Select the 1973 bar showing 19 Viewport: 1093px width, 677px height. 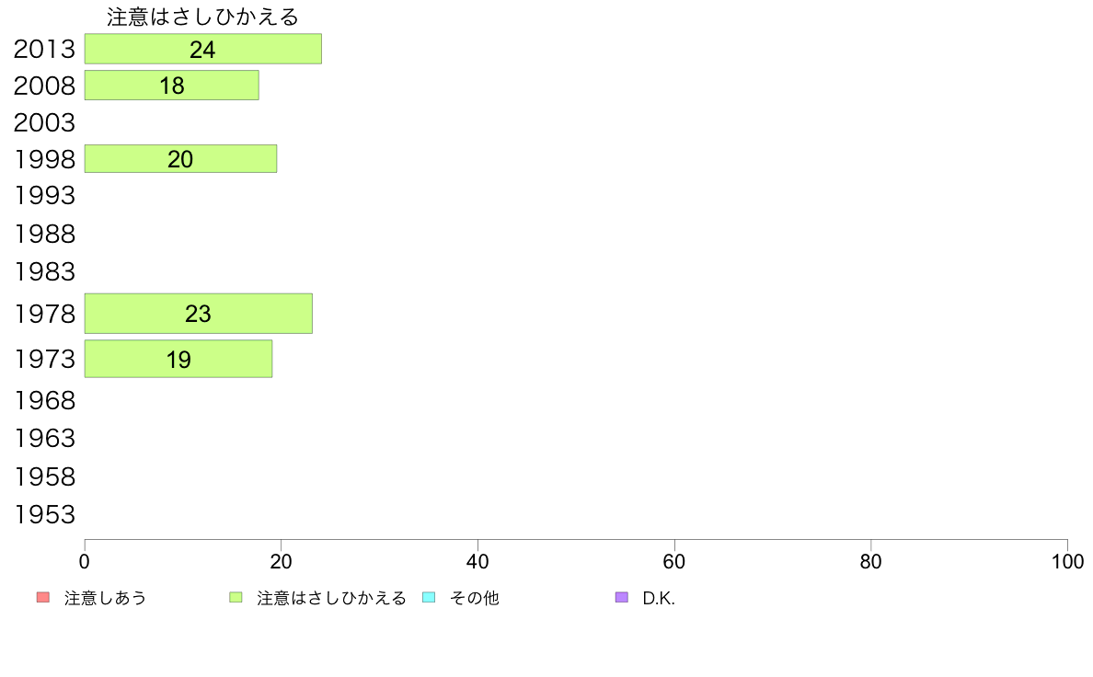click(178, 359)
